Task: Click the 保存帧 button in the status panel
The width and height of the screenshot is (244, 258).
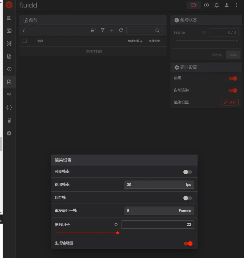Action: click(x=217, y=55)
